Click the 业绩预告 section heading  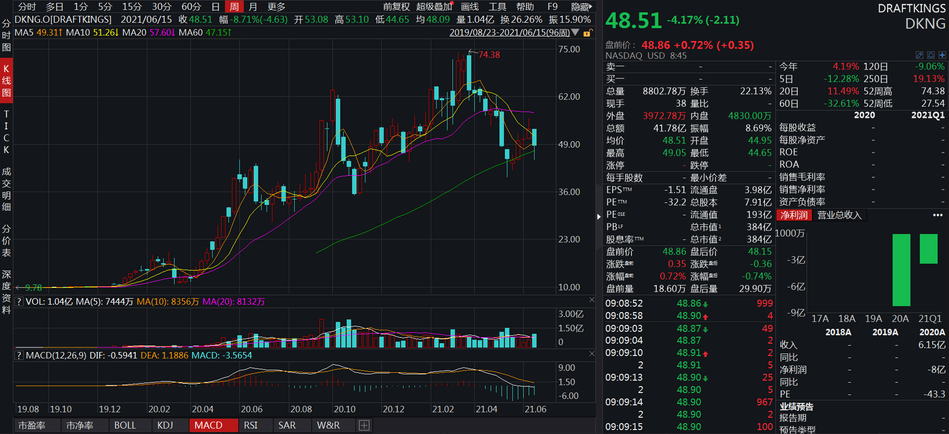(796, 407)
